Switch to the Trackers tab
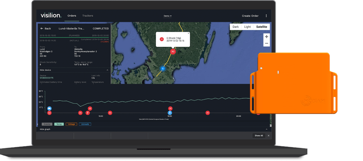The height and width of the screenshot is (161, 363). 88,16
